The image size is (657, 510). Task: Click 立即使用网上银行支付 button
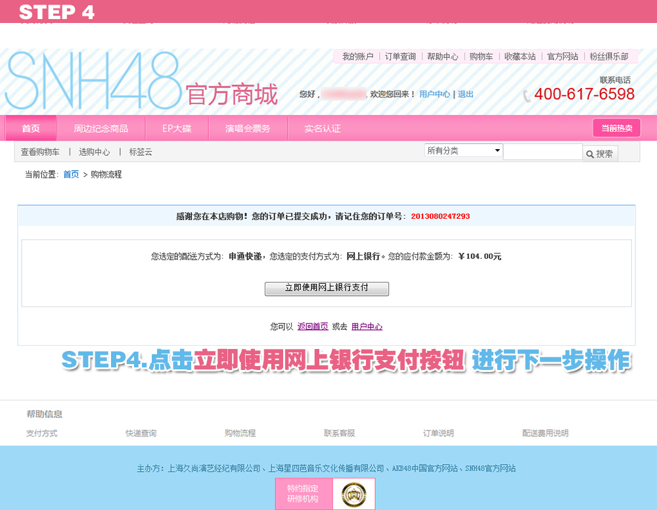click(x=327, y=288)
